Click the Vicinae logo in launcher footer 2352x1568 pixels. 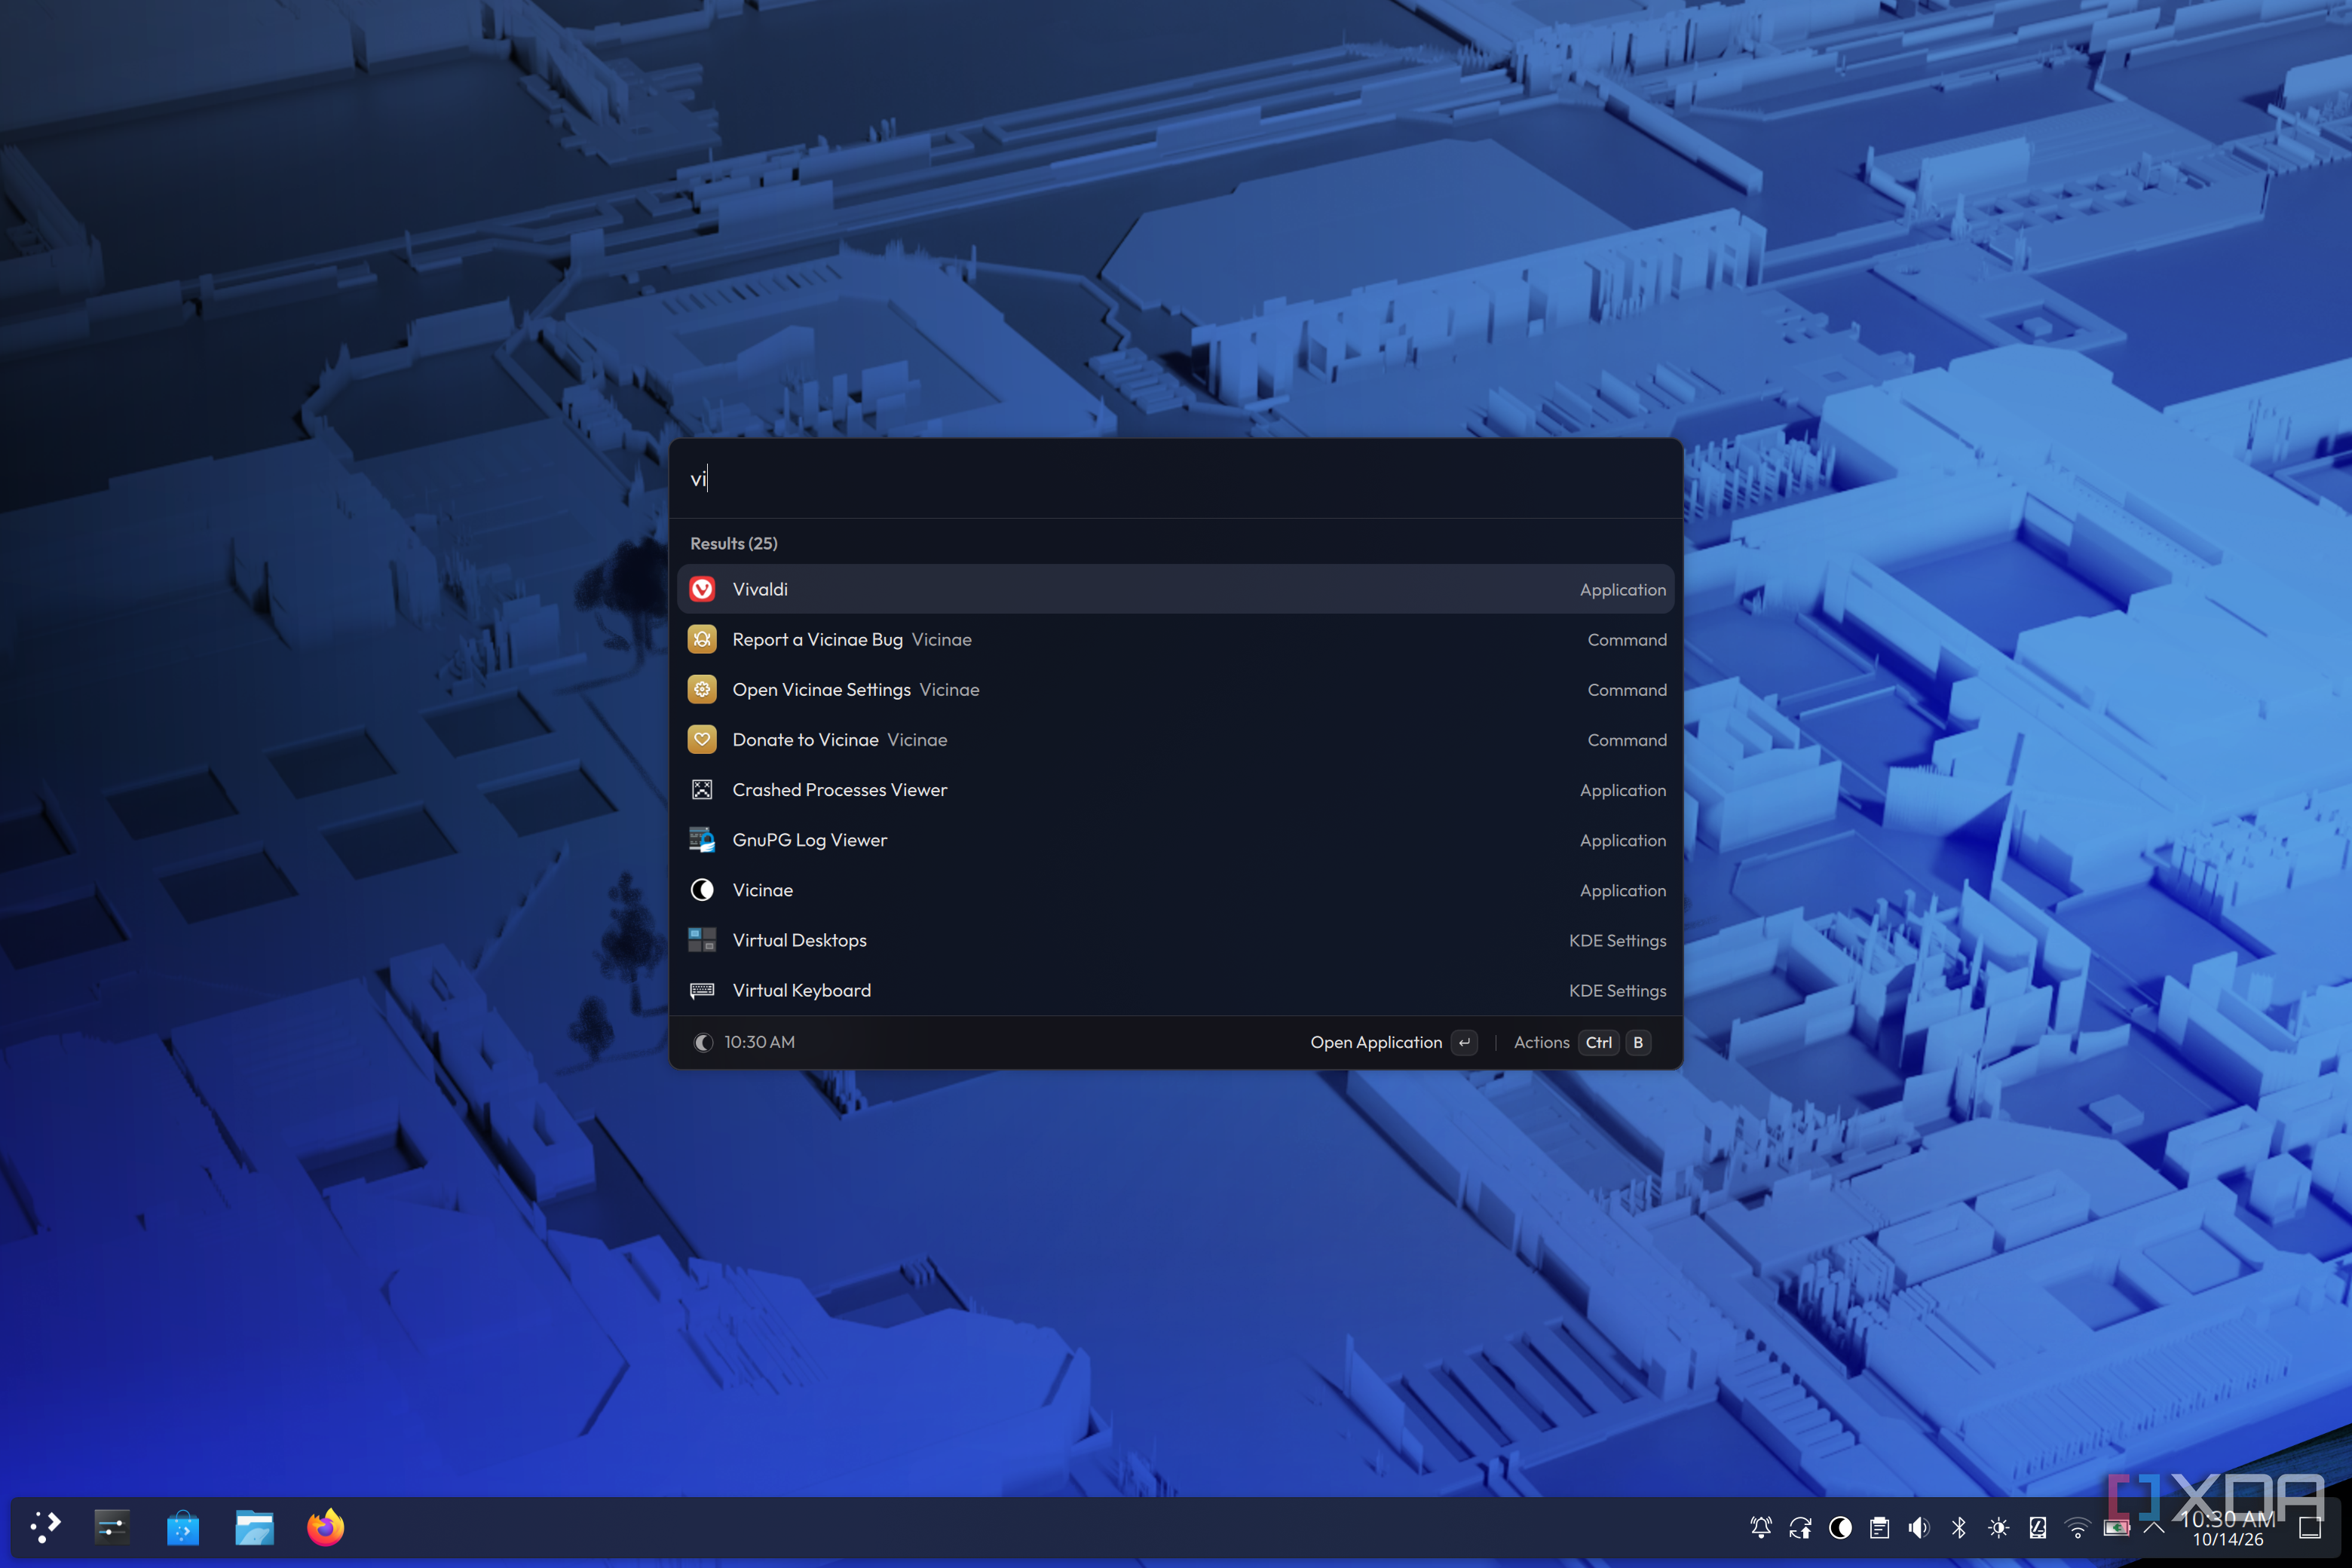click(x=703, y=1042)
